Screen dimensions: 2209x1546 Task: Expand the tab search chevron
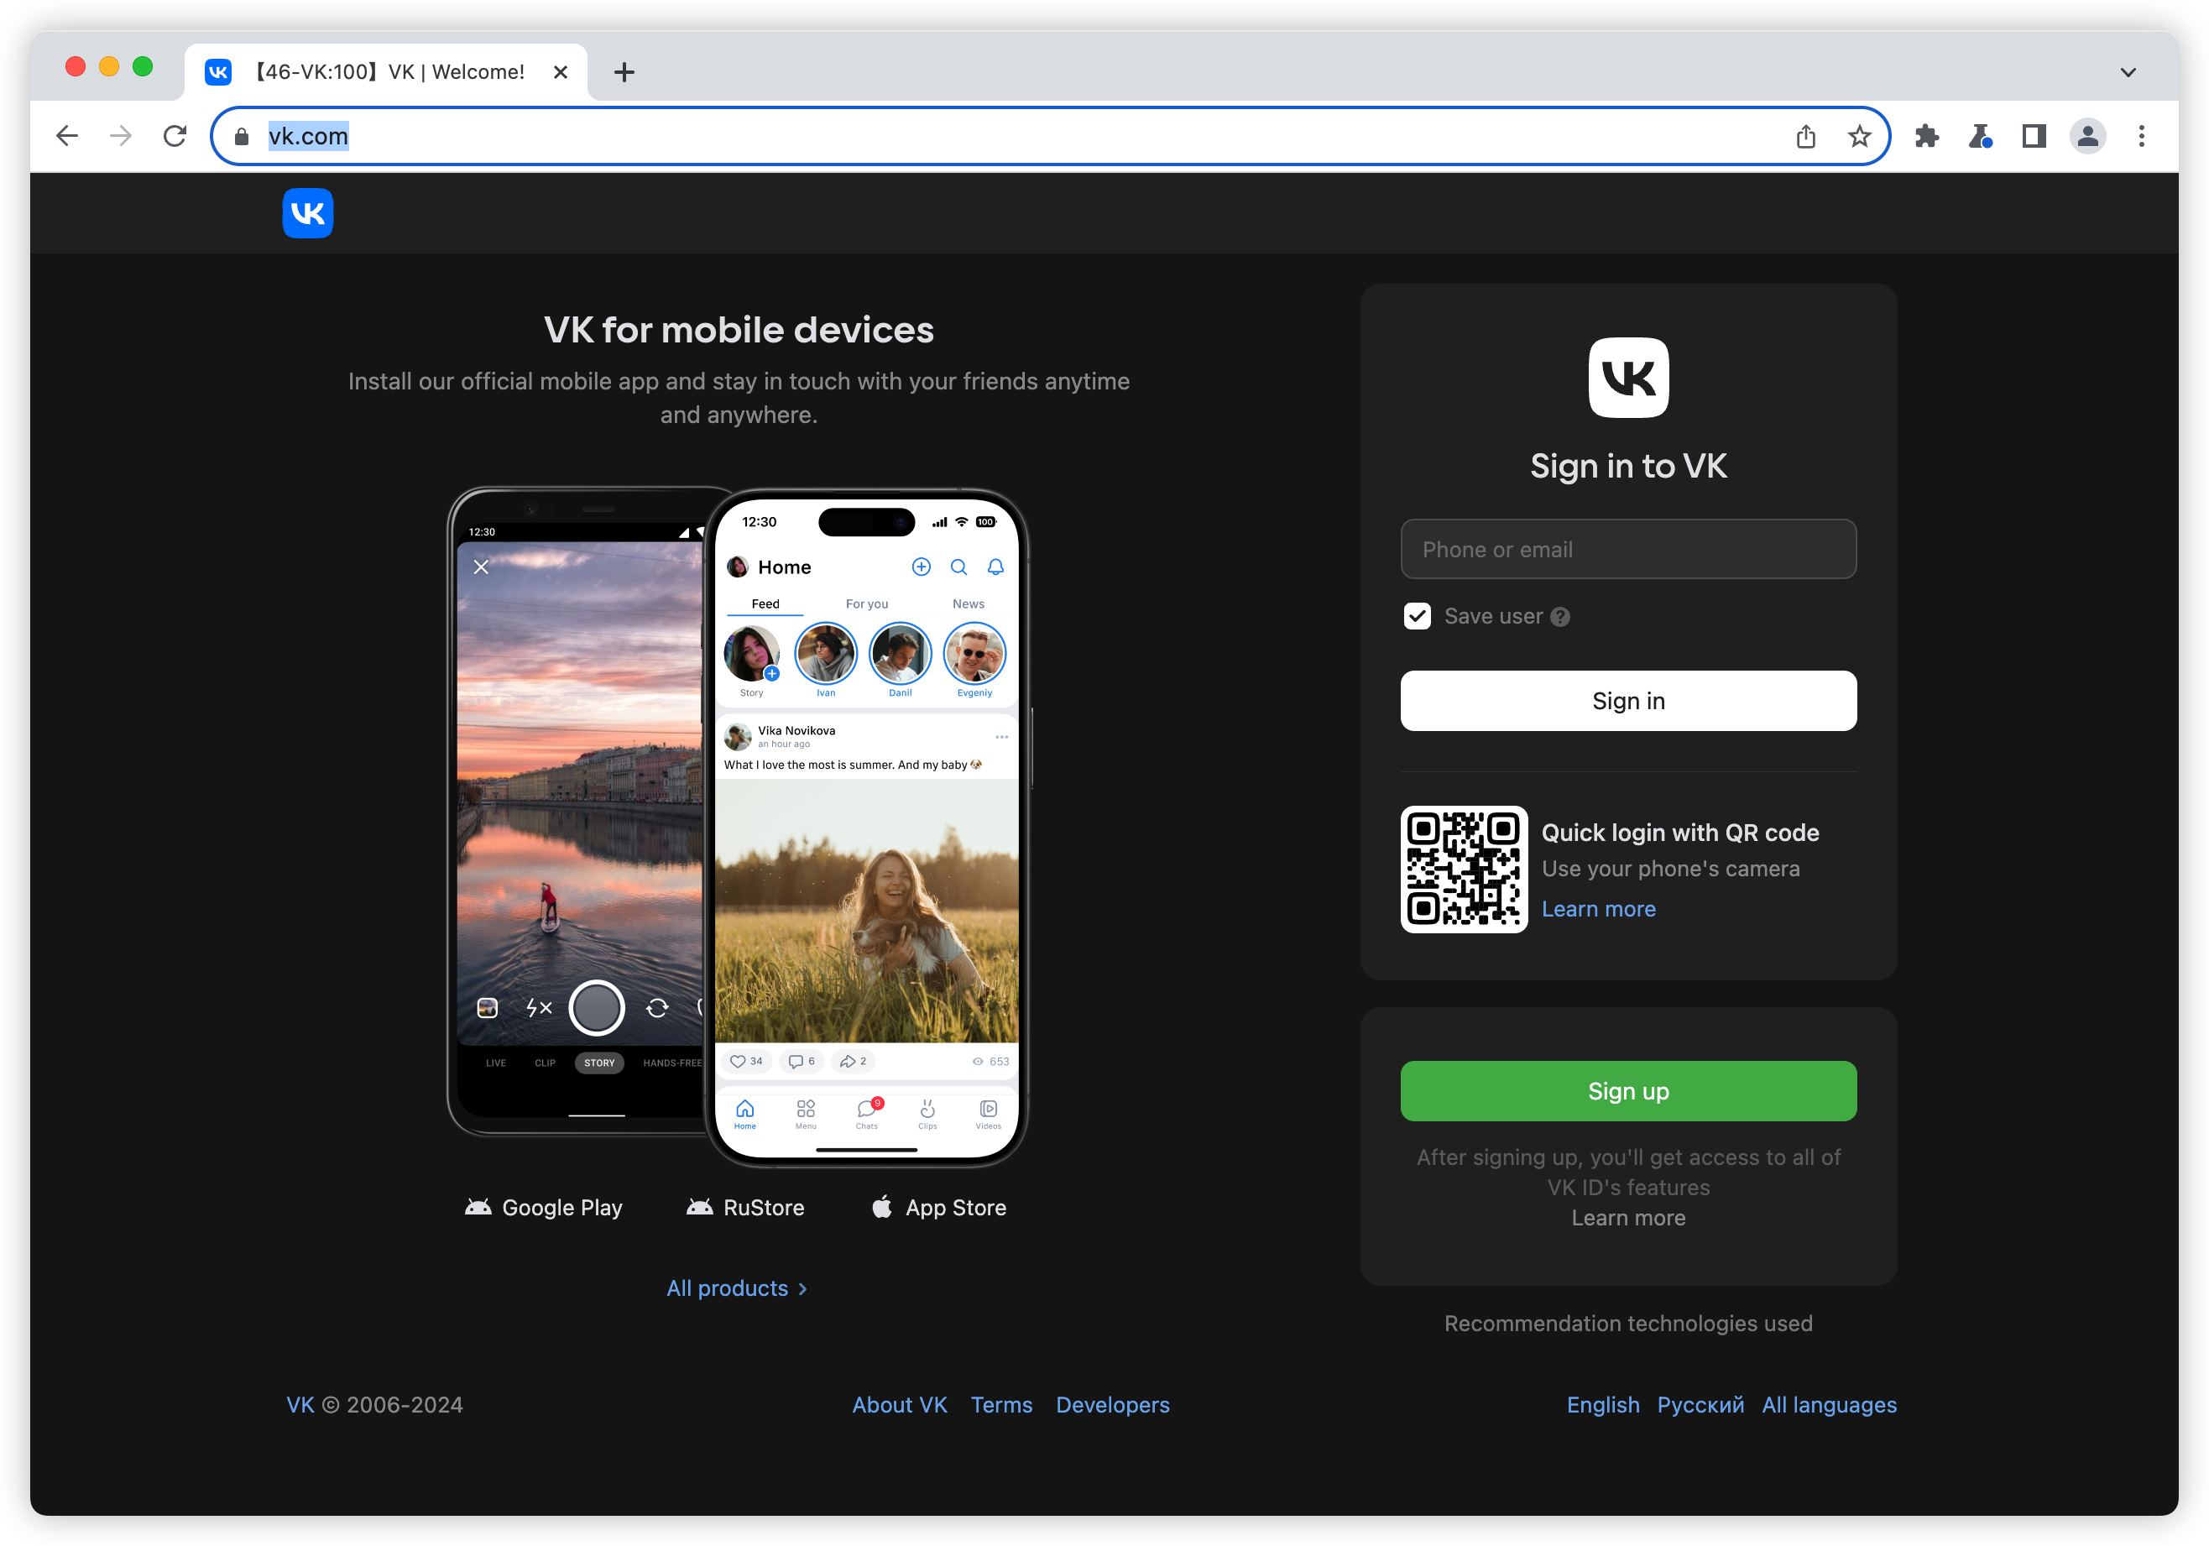click(x=2128, y=72)
